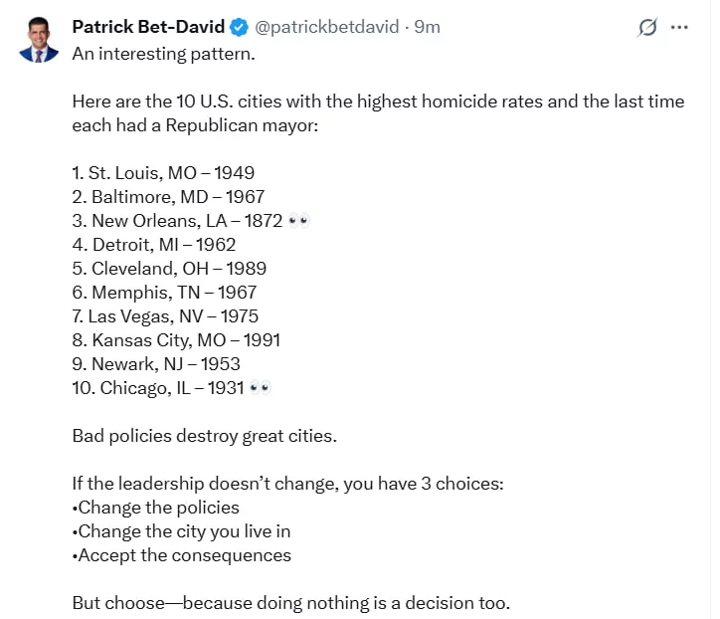
Task: Click the "Cleveland, OH – 1989" list entry
Action: 169,269
